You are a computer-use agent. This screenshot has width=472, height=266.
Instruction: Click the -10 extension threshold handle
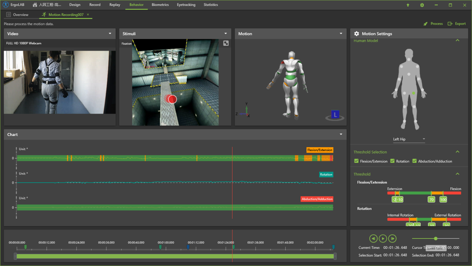point(400,199)
